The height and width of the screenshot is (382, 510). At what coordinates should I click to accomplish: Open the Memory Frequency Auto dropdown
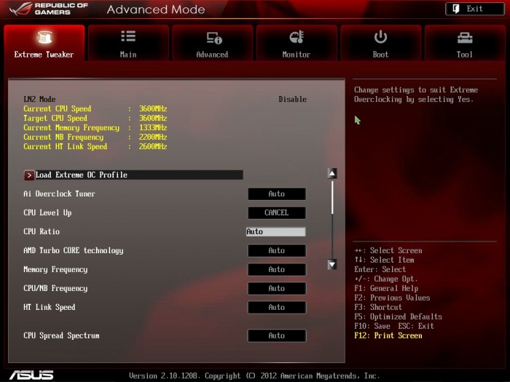coord(276,269)
